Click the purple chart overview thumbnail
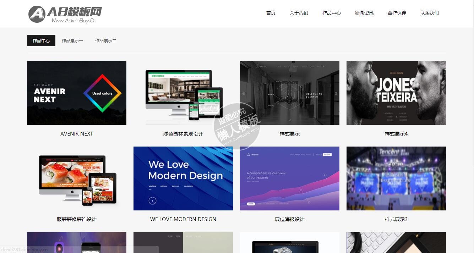This screenshot has height=253, width=474. click(290, 178)
